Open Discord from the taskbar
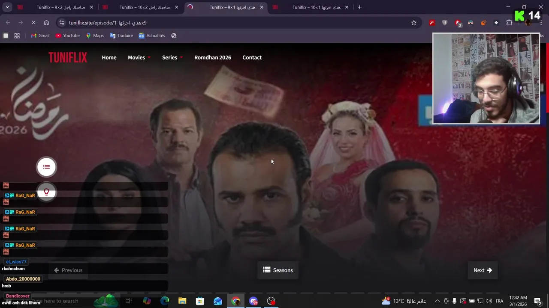This screenshot has width=549, height=308. click(x=253, y=301)
